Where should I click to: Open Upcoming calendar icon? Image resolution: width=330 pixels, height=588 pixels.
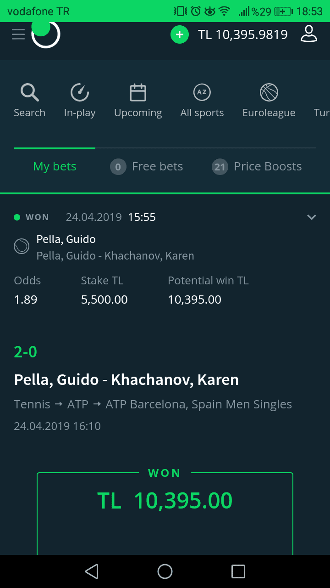tap(138, 92)
